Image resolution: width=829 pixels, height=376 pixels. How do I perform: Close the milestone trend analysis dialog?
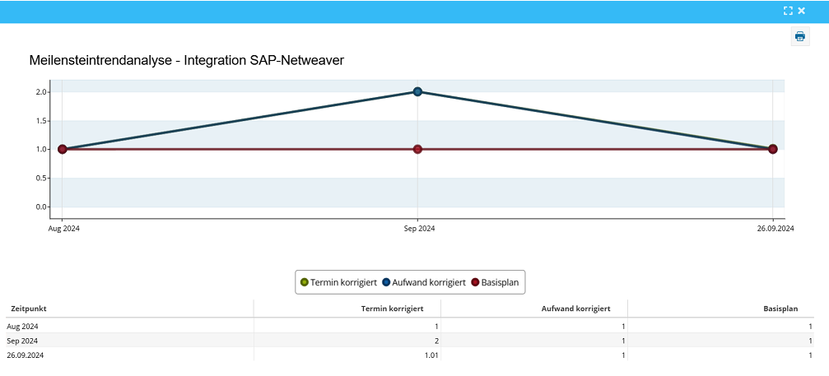pyautogui.click(x=802, y=11)
